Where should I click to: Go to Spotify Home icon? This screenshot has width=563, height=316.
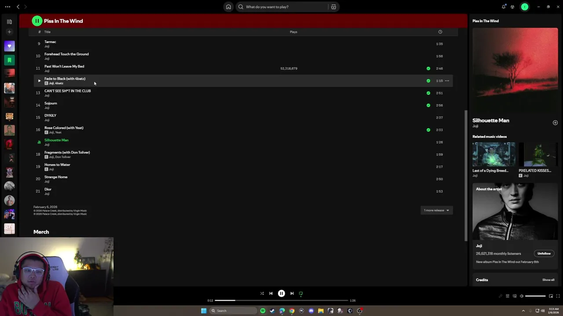pyautogui.click(x=228, y=7)
